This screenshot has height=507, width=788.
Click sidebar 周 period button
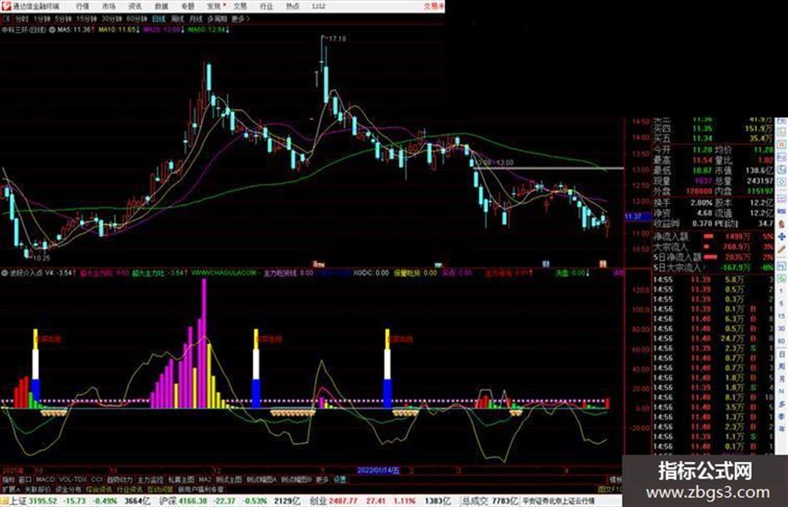(781, 366)
